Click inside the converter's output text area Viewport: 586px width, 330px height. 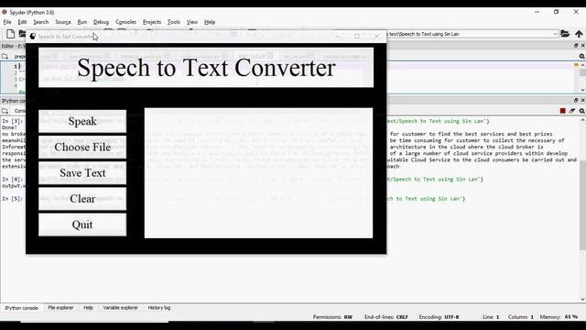pyautogui.click(x=258, y=173)
